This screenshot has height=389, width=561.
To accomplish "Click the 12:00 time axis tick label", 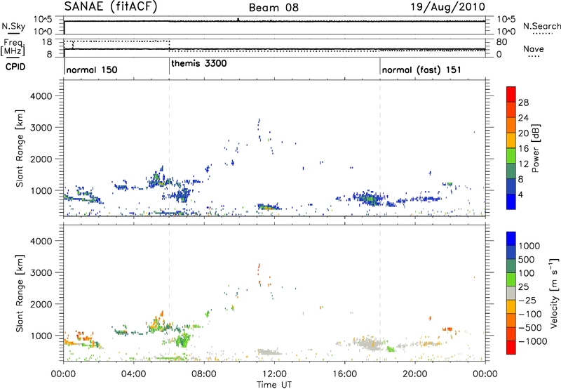I will pos(274,374).
